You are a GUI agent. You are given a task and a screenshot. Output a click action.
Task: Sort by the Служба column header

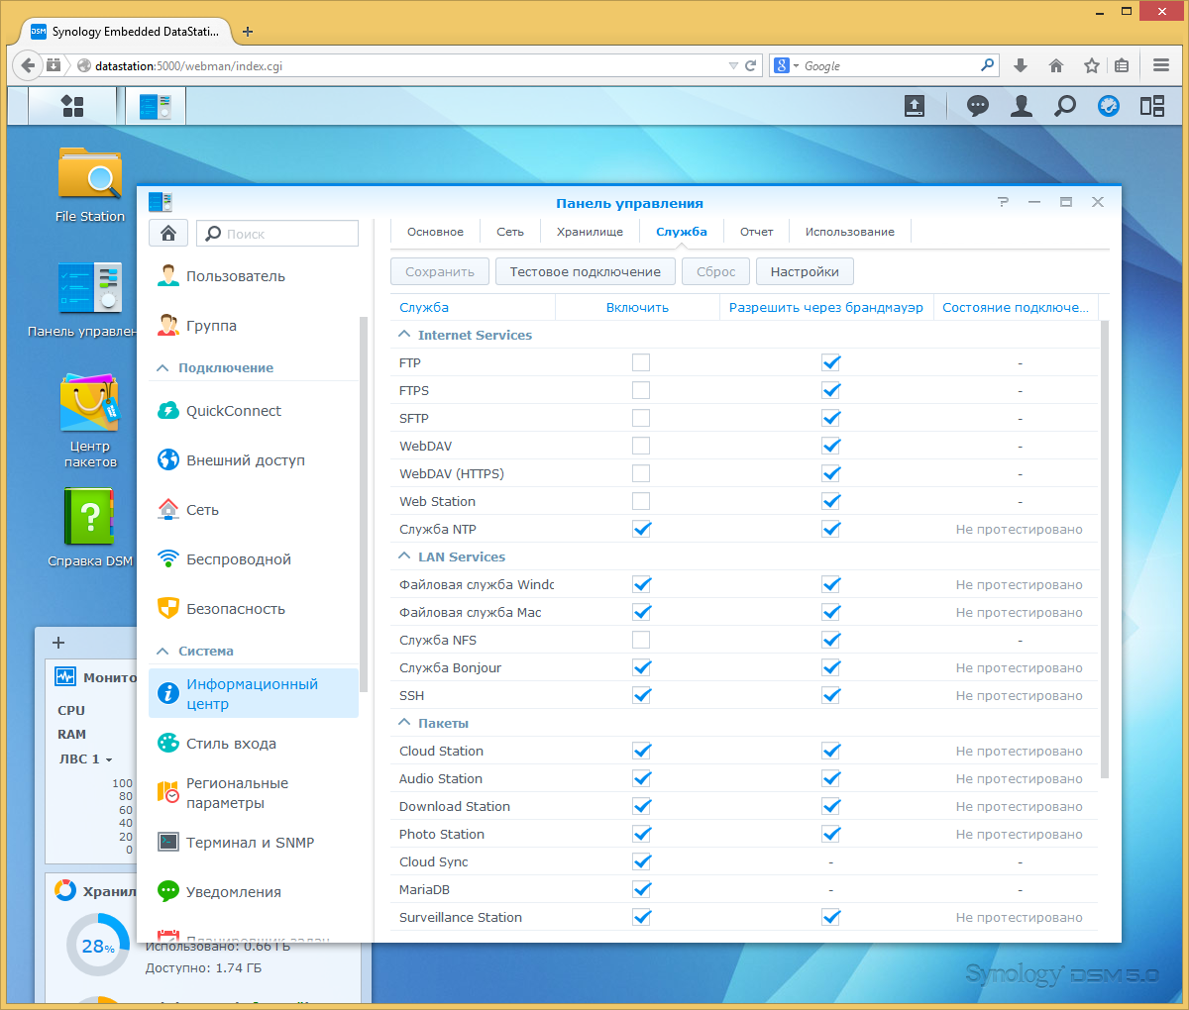pos(474,307)
